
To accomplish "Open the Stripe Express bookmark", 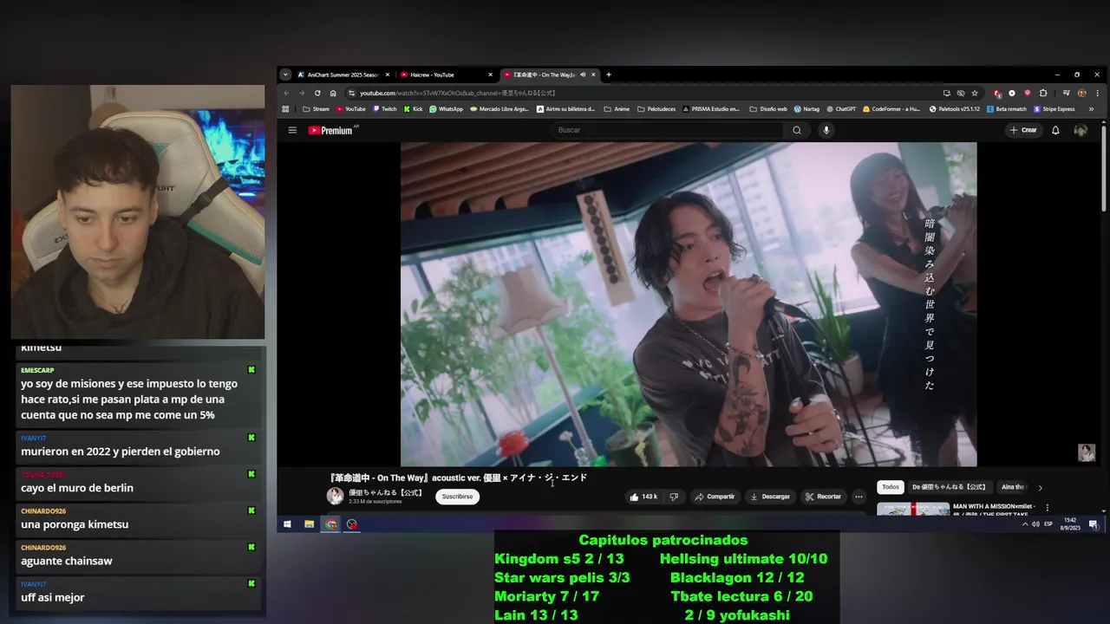I will (x=1054, y=109).
